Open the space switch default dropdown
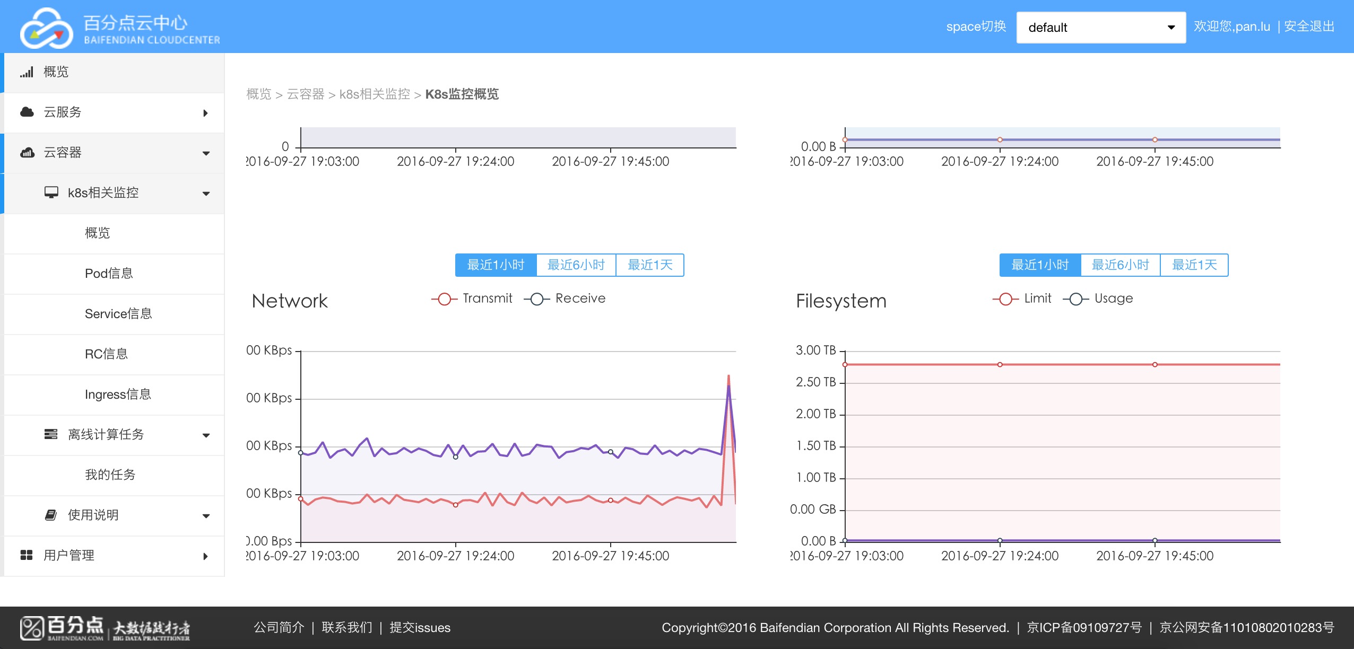 coord(1100,28)
